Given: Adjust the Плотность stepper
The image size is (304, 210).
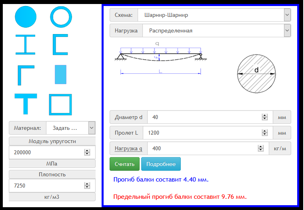Looking at the screenshot, I should click(x=87, y=186).
